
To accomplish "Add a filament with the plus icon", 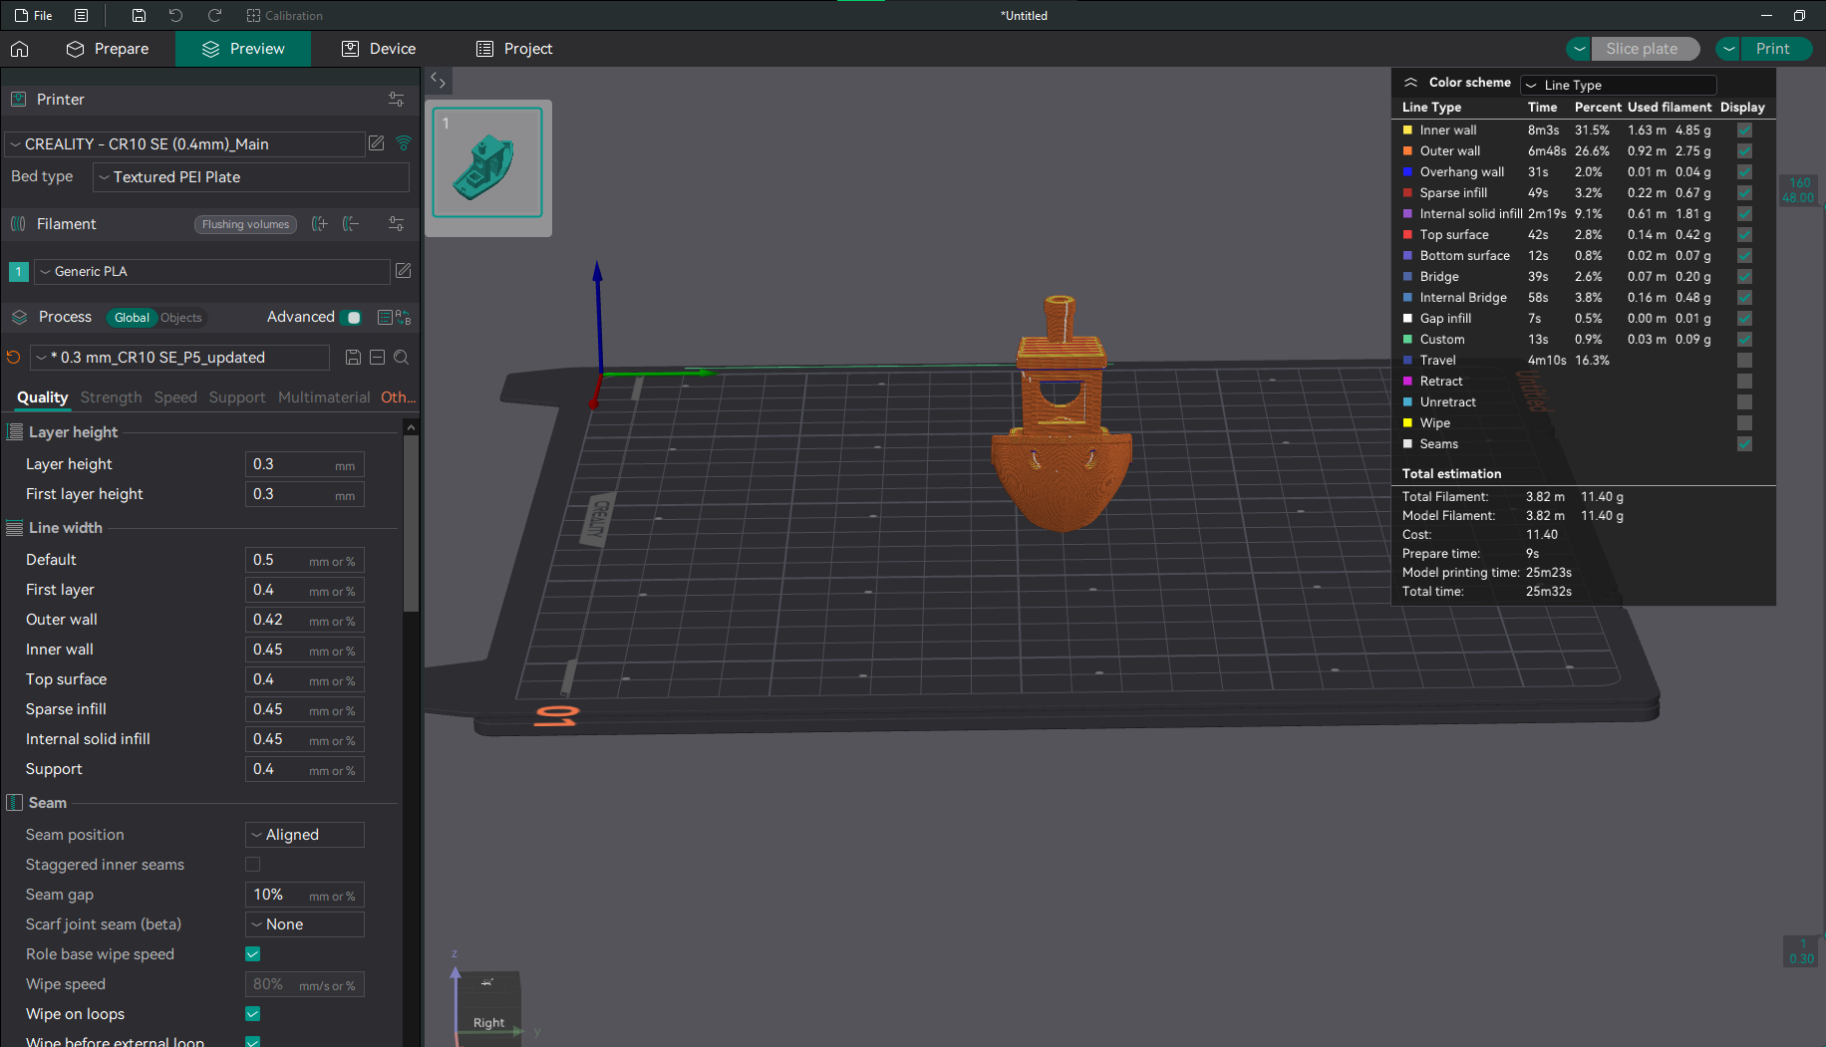I will [x=319, y=224].
